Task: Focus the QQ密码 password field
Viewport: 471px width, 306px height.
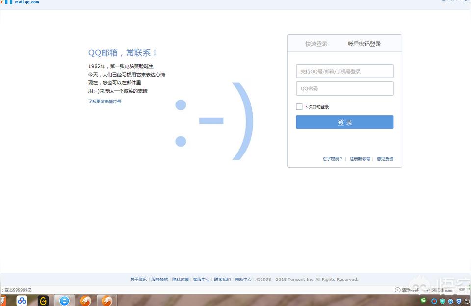Action: point(344,89)
